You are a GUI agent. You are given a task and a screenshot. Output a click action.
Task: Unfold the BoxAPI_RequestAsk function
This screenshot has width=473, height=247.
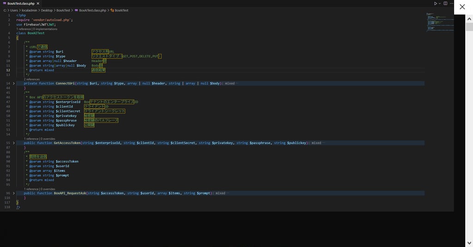pos(14,193)
